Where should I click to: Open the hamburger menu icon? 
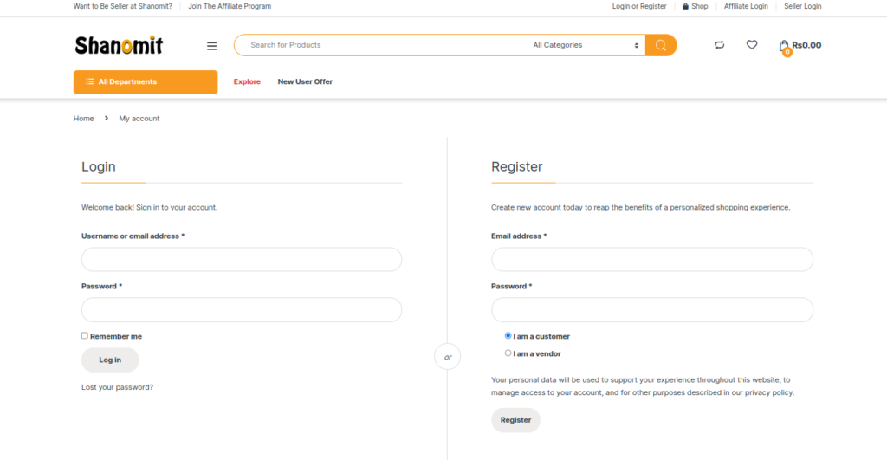coord(211,46)
